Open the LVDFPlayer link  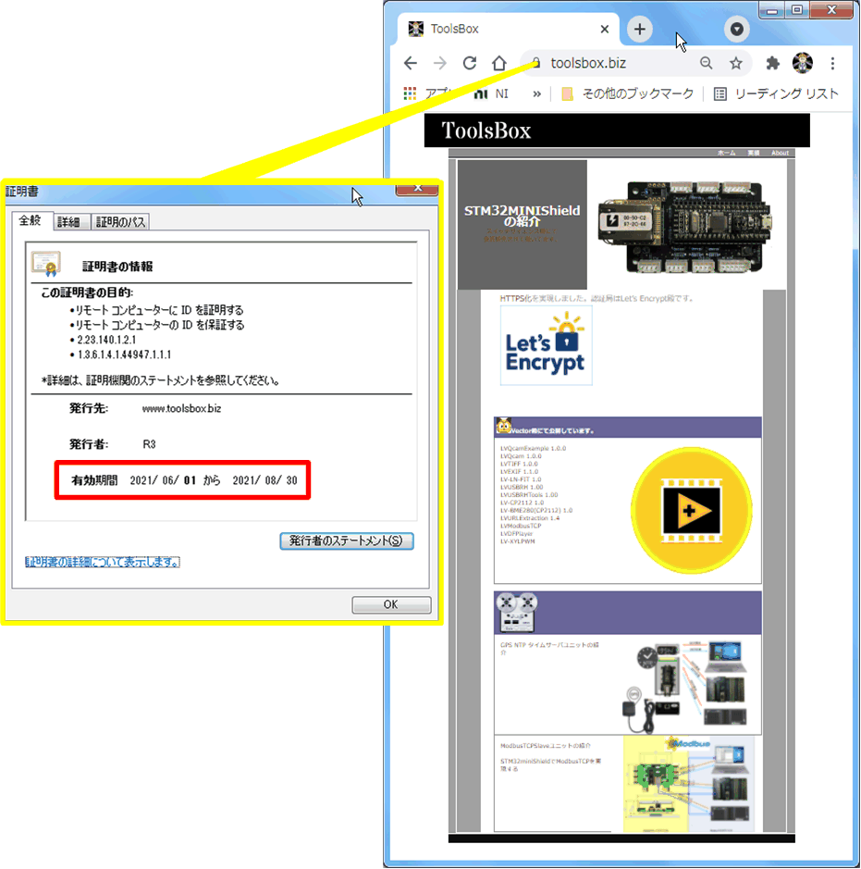pyautogui.click(x=516, y=534)
